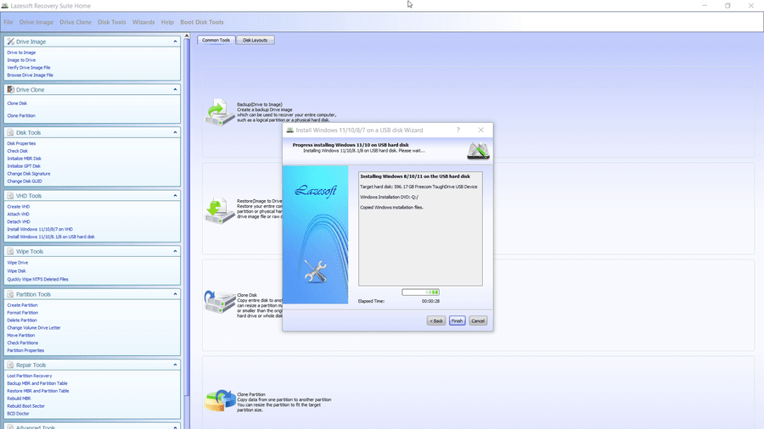The height and width of the screenshot is (429, 764).
Task: Open Attach VHD link
Action: click(x=19, y=214)
